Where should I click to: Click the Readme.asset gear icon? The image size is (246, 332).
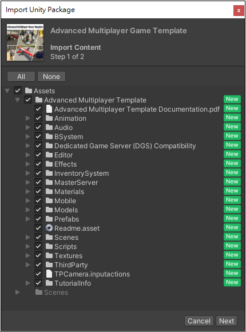(x=49, y=228)
